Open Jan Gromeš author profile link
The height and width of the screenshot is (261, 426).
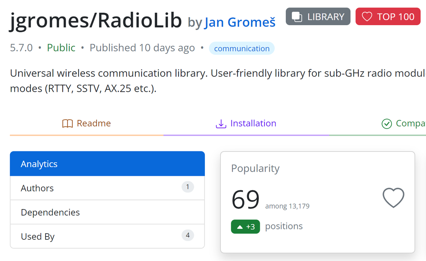pyautogui.click(x=240, y=22)
